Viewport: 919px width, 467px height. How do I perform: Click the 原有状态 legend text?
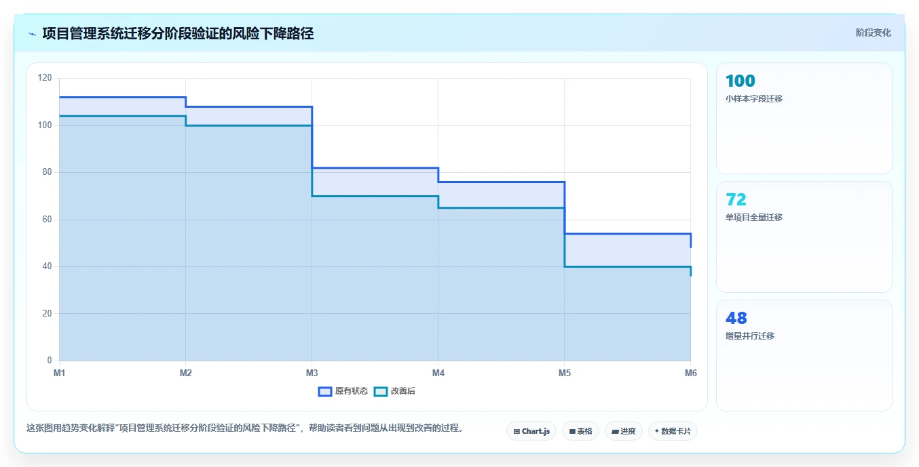pyautogui.click(x=352, y=391)
